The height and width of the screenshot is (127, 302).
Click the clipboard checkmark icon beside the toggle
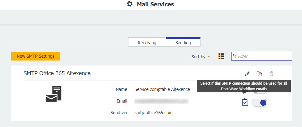tap(245, 102)
